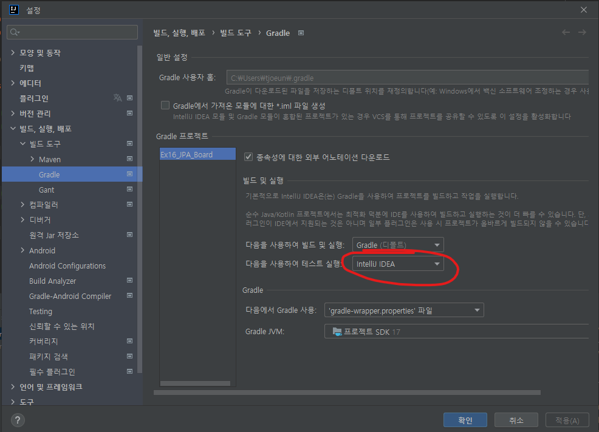Expand the 언어 및 프레임워크 tree node

coord(13,386)
